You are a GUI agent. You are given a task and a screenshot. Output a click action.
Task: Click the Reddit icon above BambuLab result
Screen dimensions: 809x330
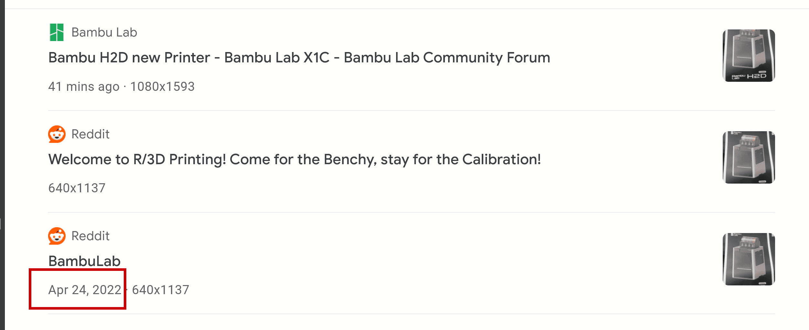tap(57, 236)
